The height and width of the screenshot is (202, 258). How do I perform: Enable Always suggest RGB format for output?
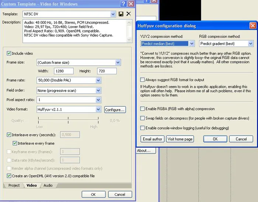[143, 80]
